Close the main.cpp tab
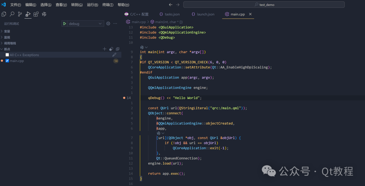 250,14
